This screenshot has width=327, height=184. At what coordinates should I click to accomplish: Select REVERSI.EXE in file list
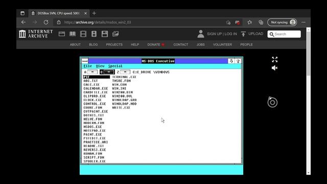95,150
